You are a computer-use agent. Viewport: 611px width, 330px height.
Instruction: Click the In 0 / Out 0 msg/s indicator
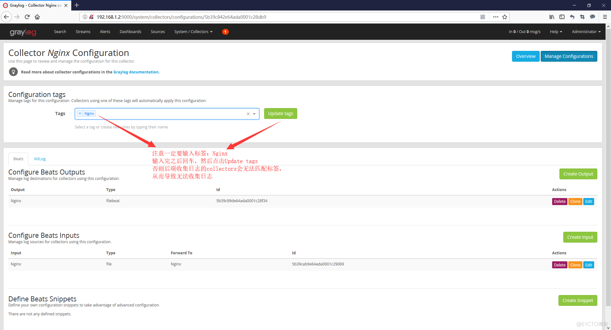pyautogui.click(x=524, y=32)
